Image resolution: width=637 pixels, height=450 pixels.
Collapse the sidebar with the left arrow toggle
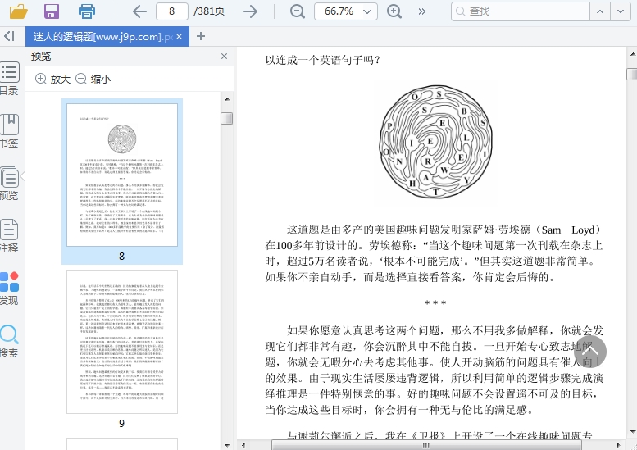pos(9,36)
